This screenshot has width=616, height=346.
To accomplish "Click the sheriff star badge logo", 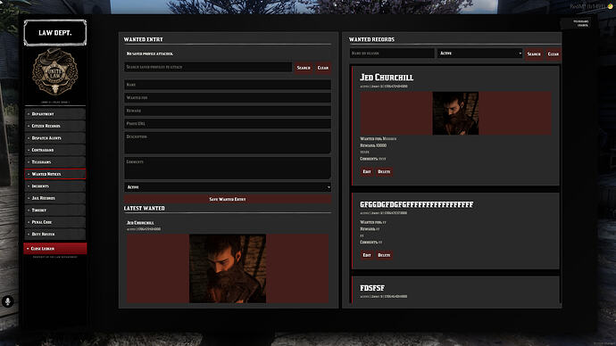I will tap(55, 72).
